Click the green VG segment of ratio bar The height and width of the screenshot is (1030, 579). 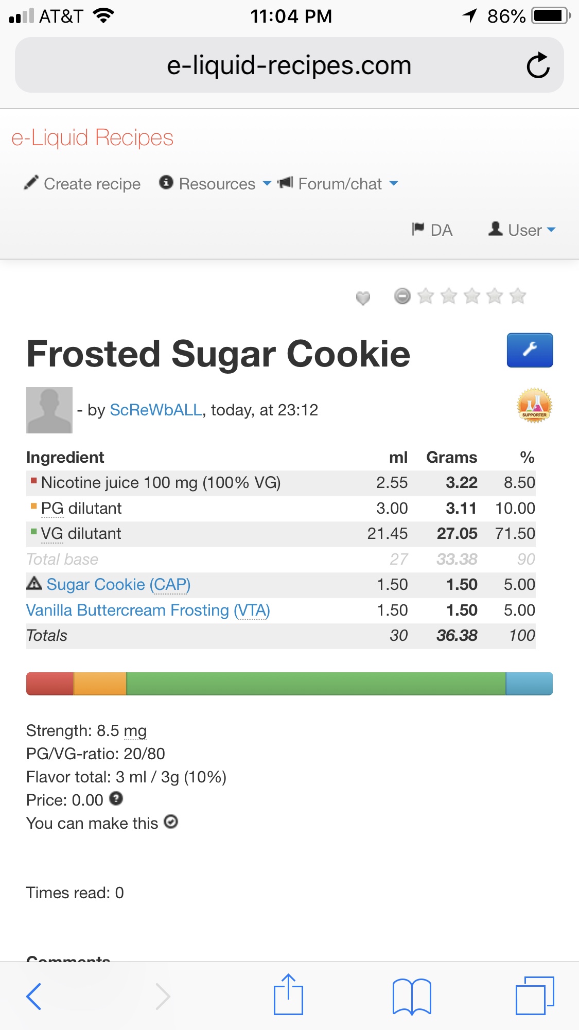316,684
